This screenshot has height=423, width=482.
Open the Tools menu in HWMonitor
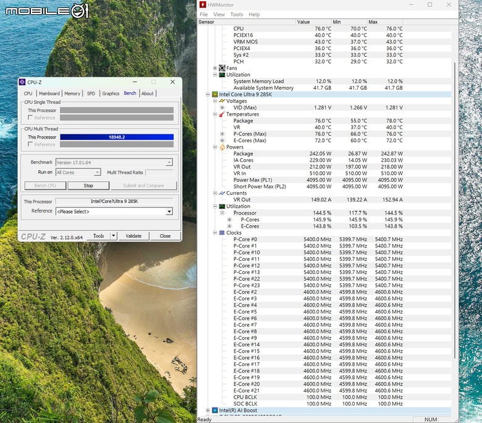tap(237, 14)
